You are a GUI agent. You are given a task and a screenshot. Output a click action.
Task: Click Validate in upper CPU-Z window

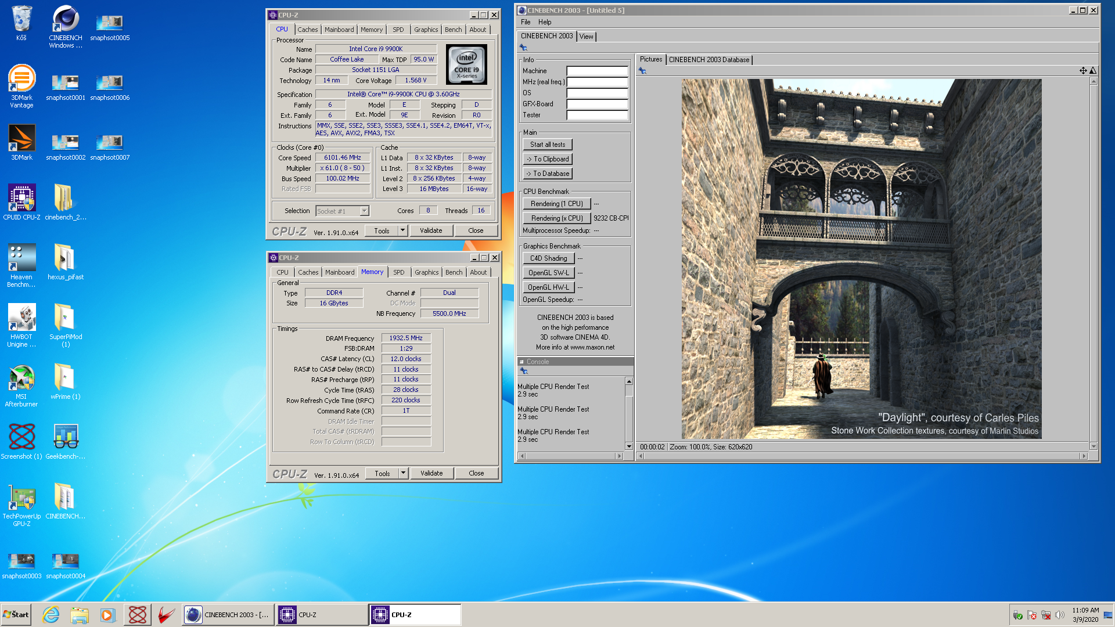(431, 230)
